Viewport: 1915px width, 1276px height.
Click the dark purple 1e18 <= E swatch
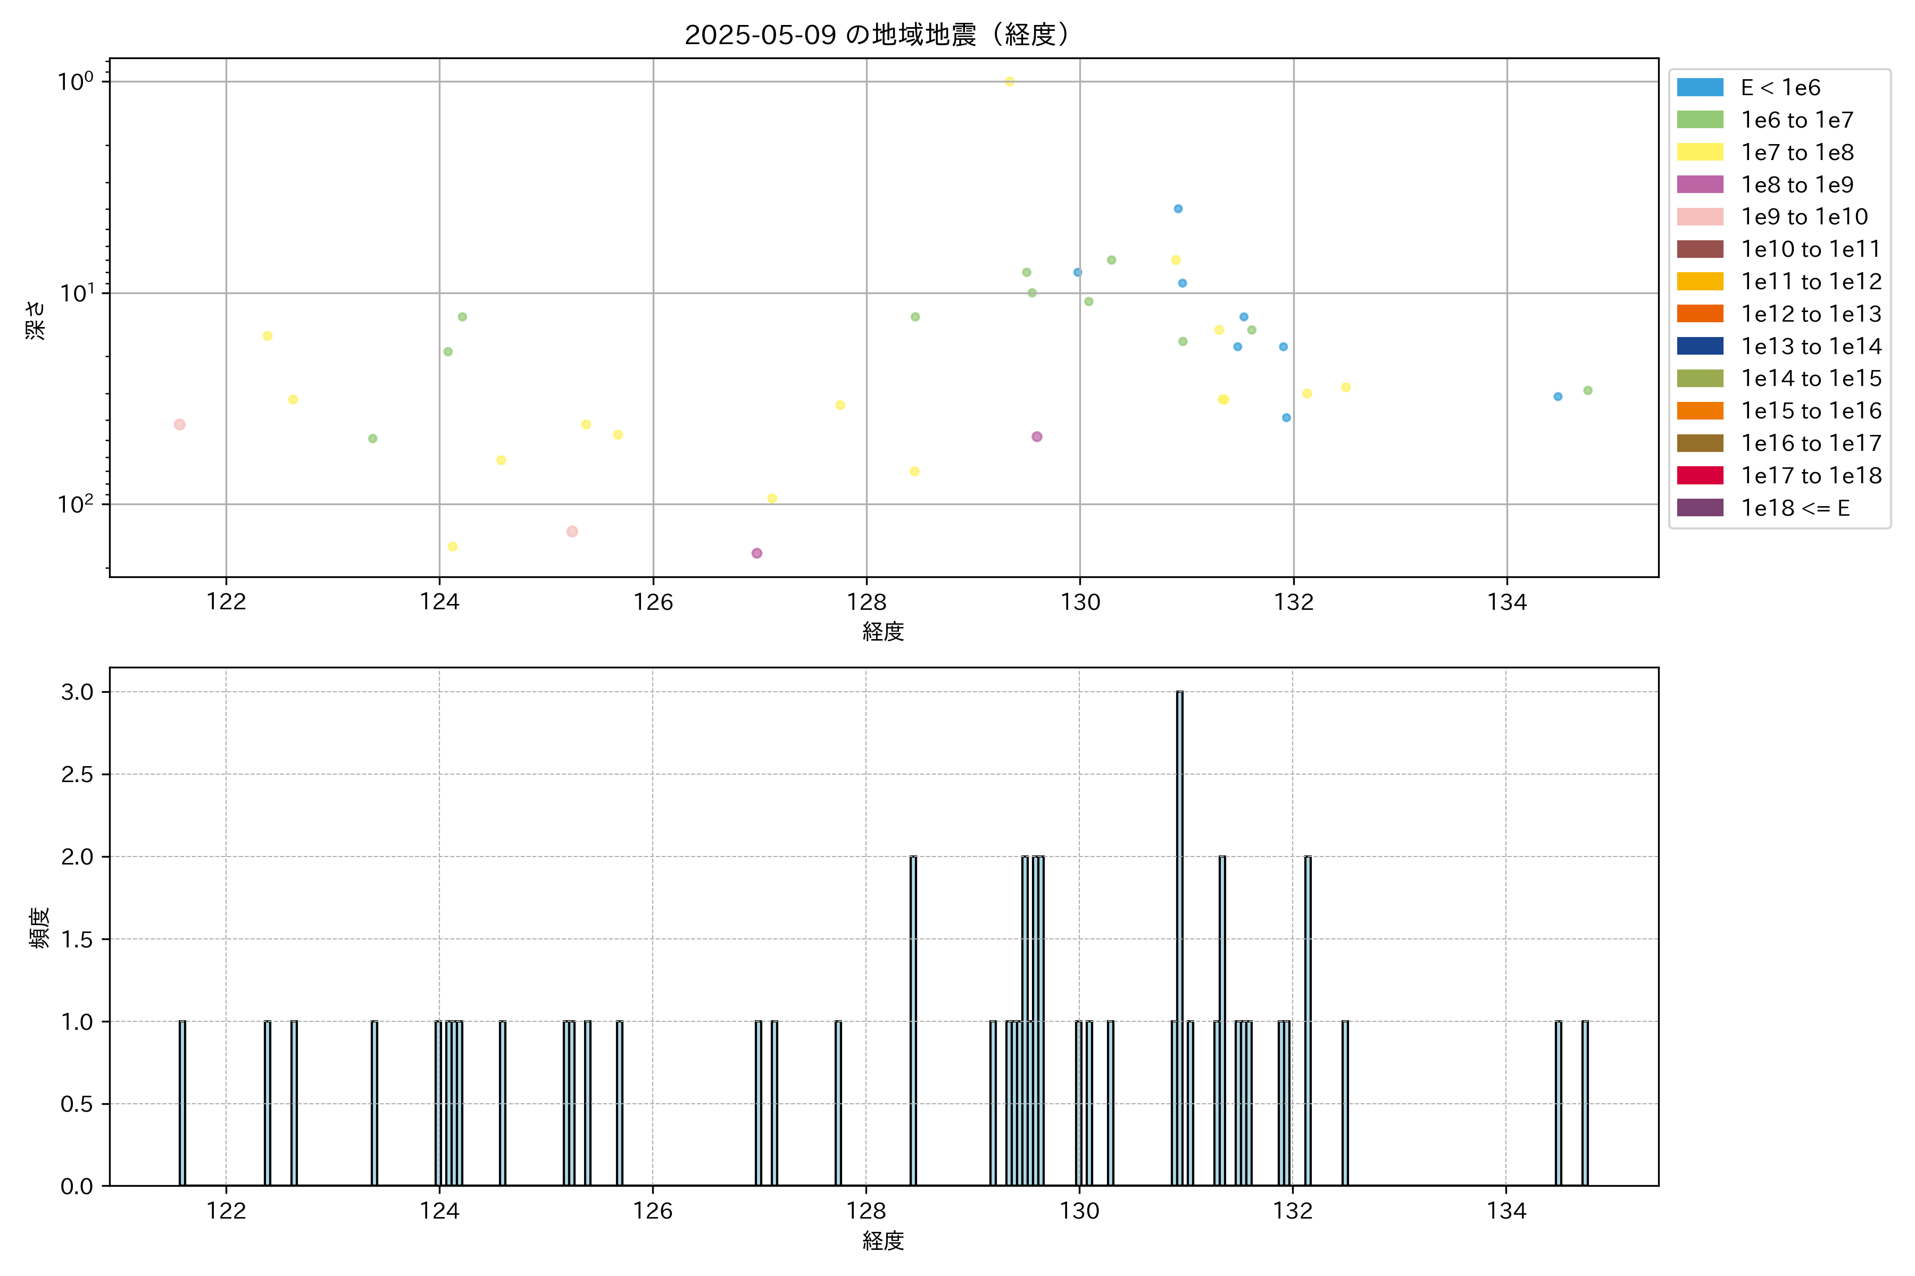1699,508
